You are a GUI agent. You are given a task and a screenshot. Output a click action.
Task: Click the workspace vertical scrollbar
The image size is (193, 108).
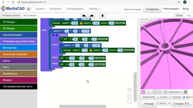(135, 87)
